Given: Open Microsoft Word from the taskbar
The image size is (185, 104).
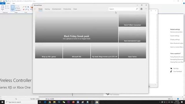Looking at the screenshot, I should pos(78,102).
